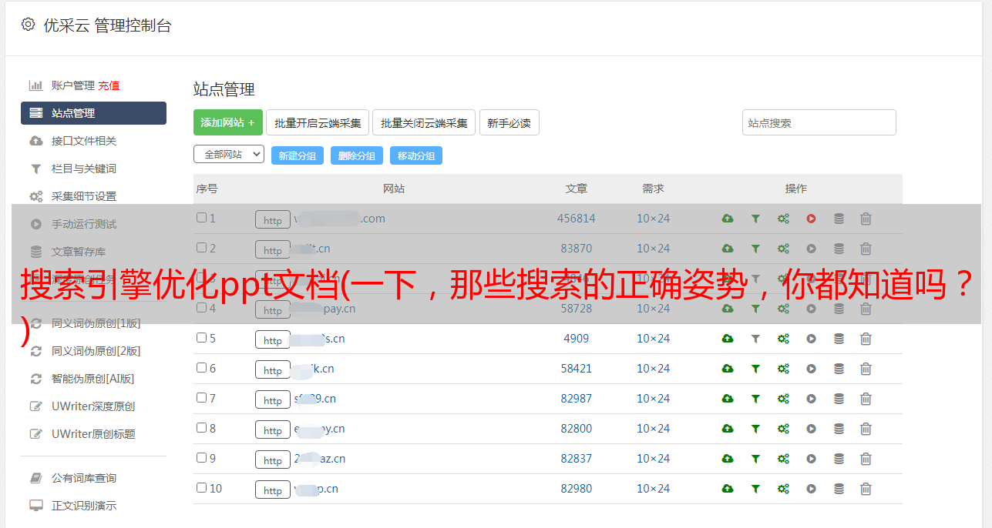Open database icon in row 10
This screenshot has width=992, height=528.
(839, 489)
